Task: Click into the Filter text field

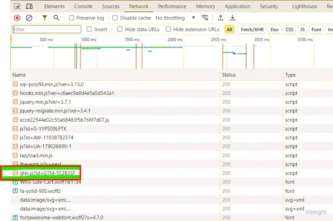Action: (x=47, y=29)
